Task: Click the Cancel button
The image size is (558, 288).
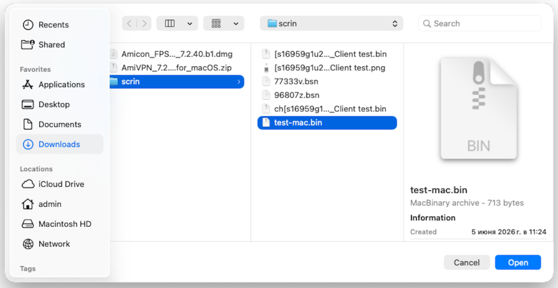Action: coord(467,262)
